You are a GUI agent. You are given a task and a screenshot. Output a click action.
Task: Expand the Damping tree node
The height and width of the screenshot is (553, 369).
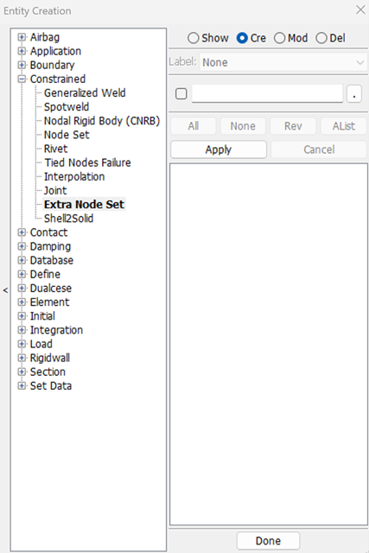click(22, 246)
